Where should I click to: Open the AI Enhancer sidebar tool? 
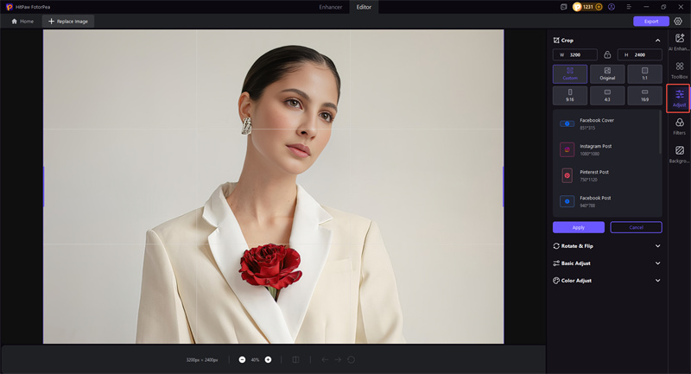coord(680,42)
